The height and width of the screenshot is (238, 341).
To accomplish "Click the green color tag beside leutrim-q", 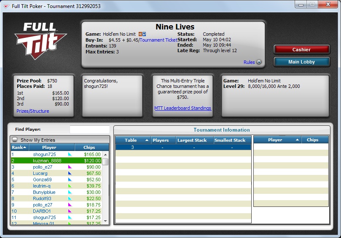I will pos(70,186).
